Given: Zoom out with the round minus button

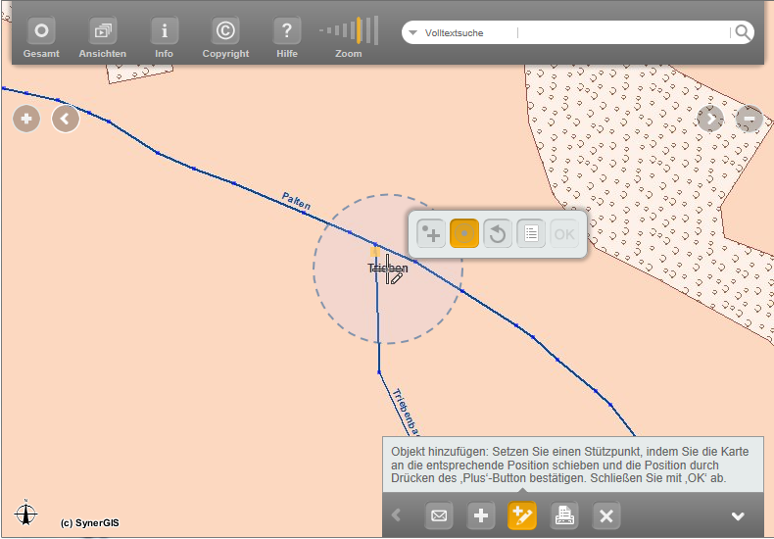Looking at the screenshot, I should coord(749,120).
